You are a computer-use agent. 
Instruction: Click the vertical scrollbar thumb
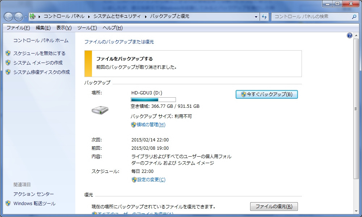point(356,109)
